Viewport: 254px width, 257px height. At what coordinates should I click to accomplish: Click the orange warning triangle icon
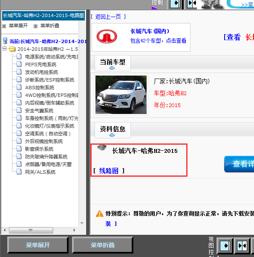[x=99, y=213]
